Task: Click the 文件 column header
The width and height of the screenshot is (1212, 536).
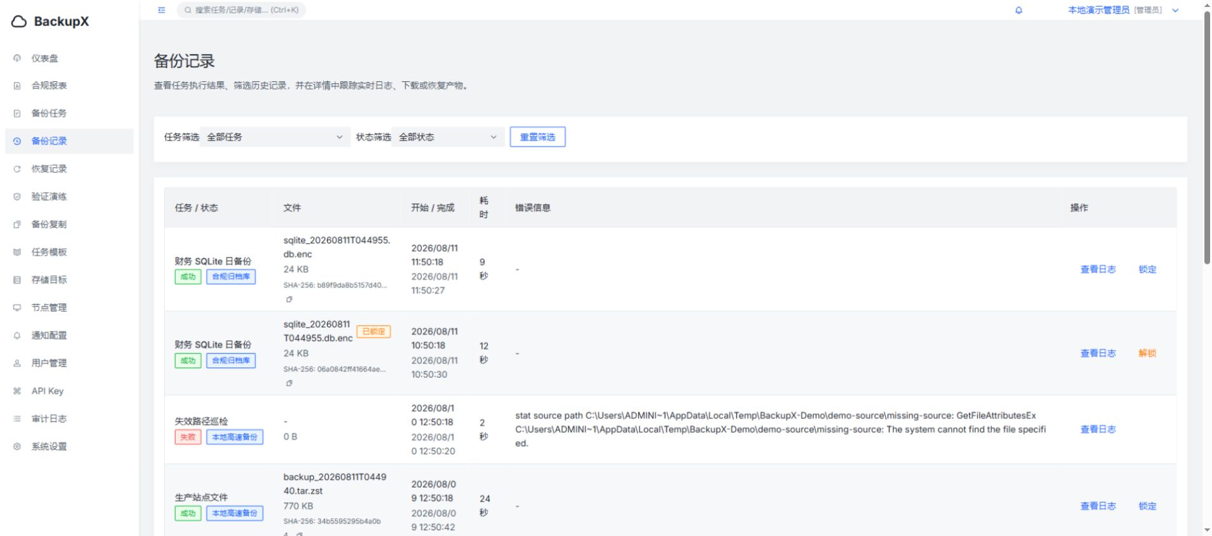Action: (292, 208)
